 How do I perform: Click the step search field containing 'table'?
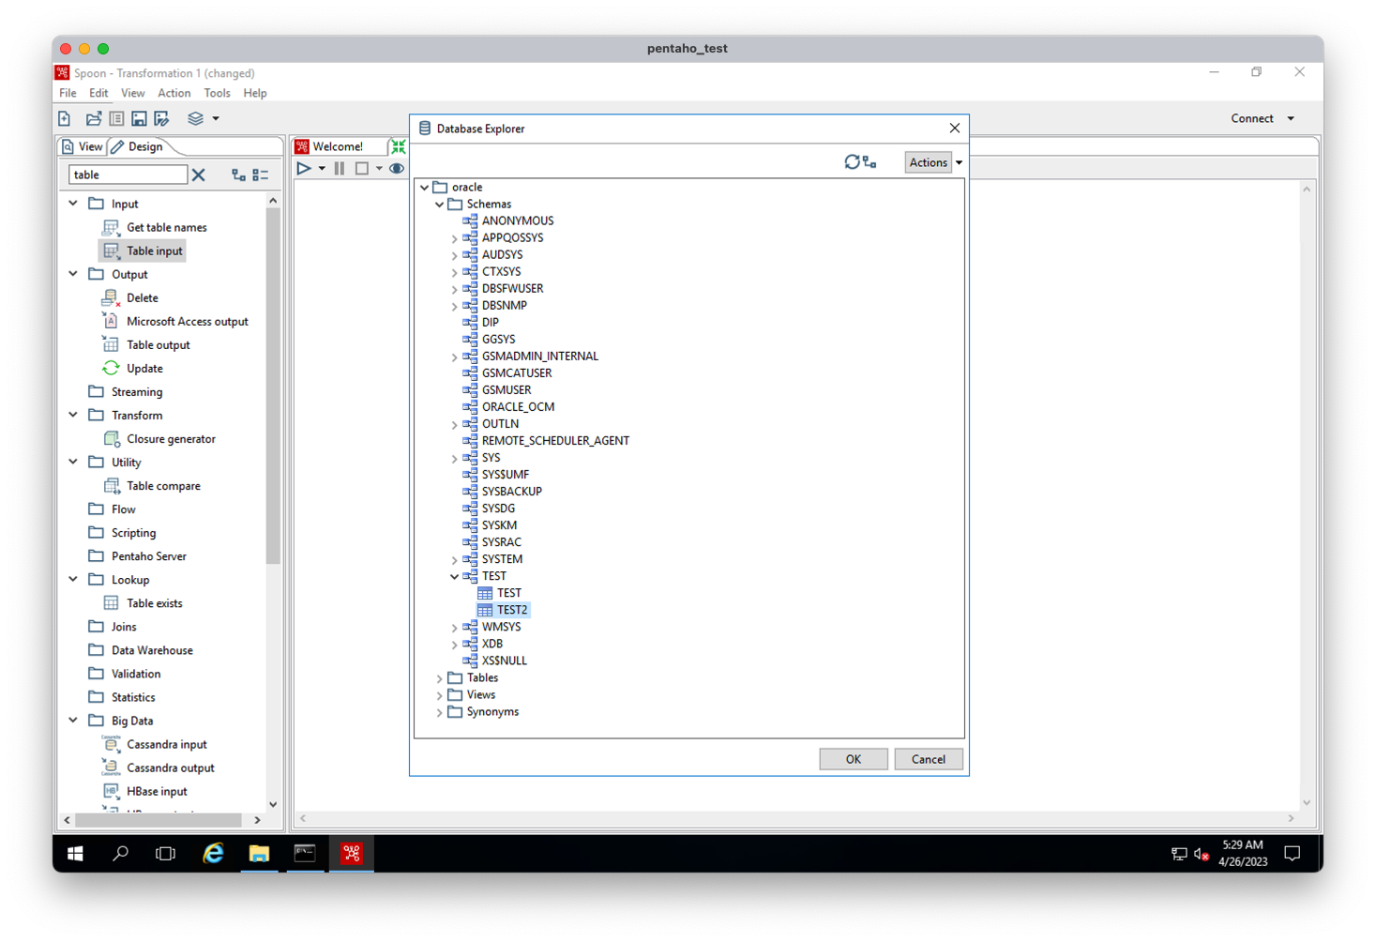tap(128, 175)
